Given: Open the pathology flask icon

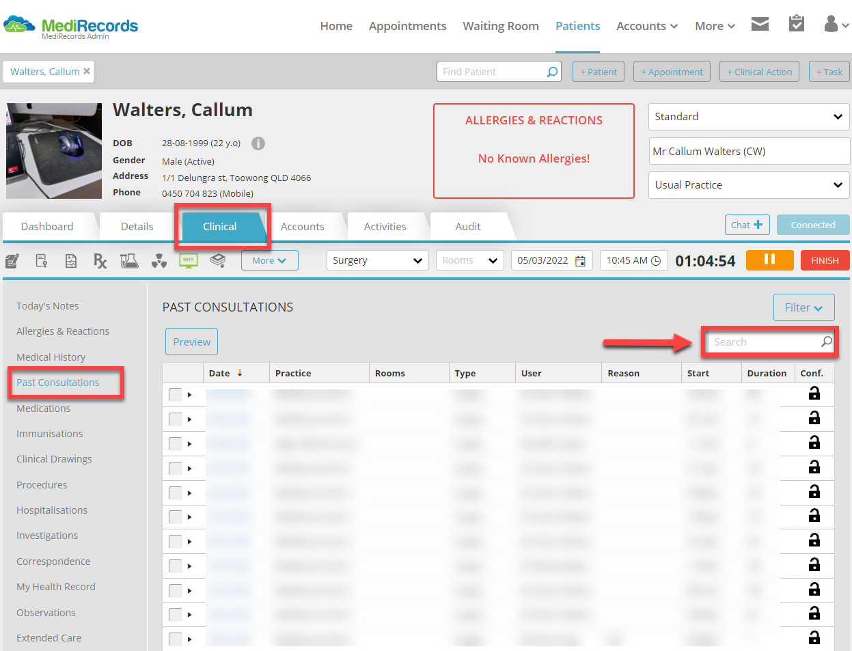Looking at the screenshot, I should click(x=129, y=261).
